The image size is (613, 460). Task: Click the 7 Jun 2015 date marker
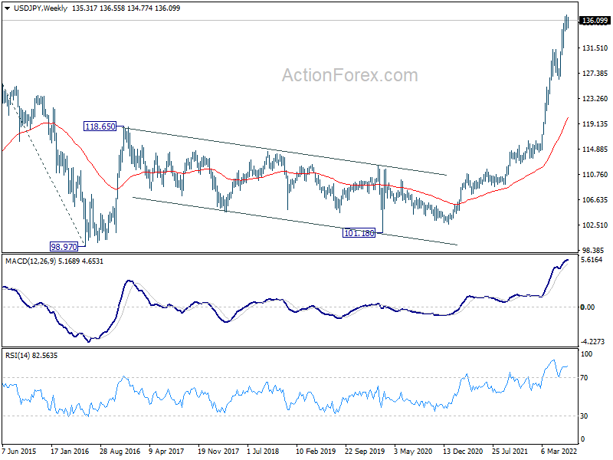[19, 451]
